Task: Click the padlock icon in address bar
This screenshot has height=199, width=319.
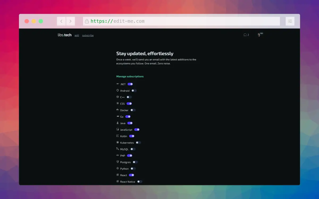Action: click(x=87, y=21)
